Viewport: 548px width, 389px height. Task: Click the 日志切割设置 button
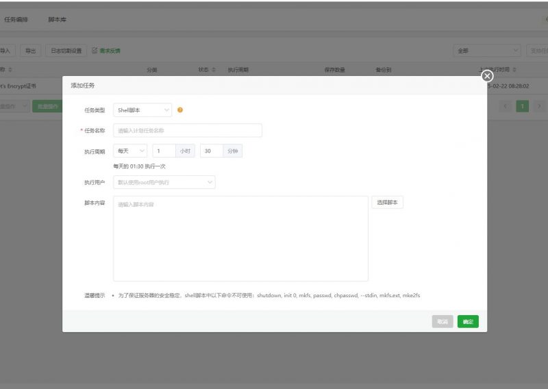tap(66, 51)
